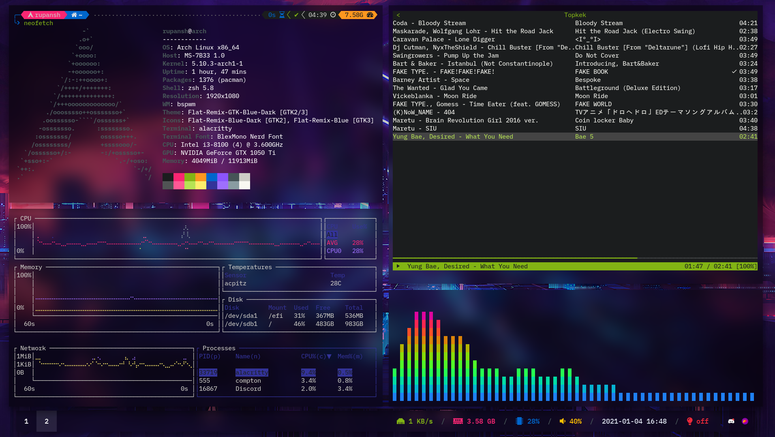Click the Arch logo in the shell prompt
Screen dimensions: 775x437
pyautogui.click(x=30, y=15)
